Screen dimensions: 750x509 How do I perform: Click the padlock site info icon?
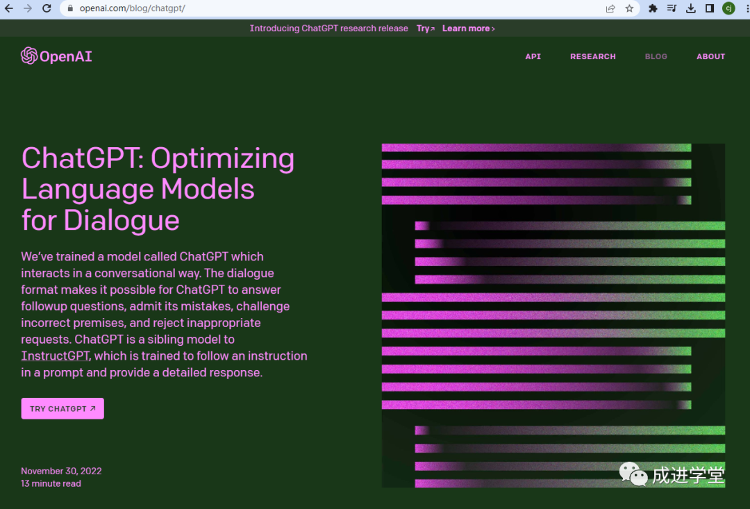point(70,8)
